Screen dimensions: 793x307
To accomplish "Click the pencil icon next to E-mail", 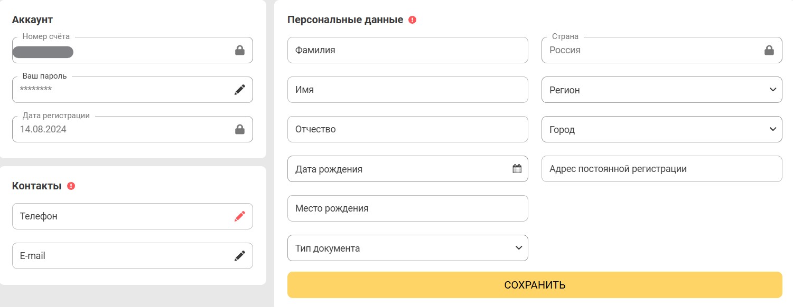I will pos(239,255).
